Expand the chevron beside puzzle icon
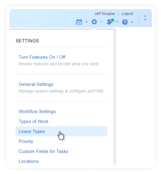Image resolution: width=161 pixels, height=174 pixels. pyautogui.click(x=117, y=21)
